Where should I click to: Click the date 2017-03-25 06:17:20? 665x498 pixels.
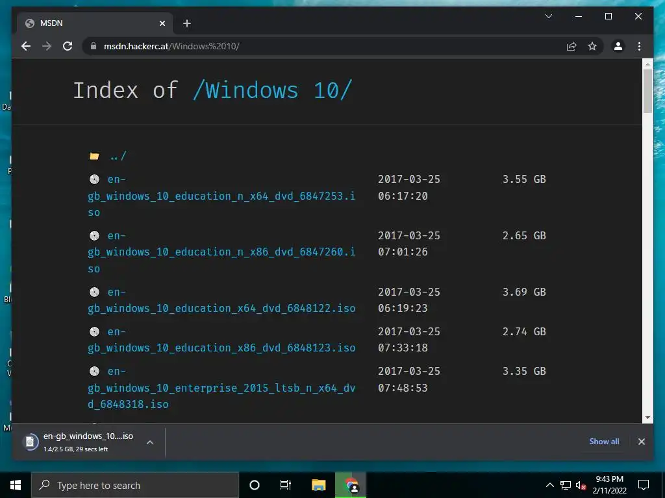click(409, 187)
